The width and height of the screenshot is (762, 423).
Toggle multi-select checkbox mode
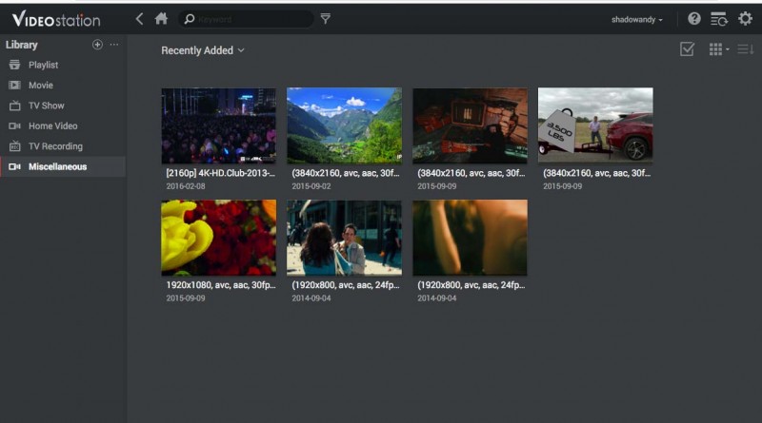(x=687, y=49)
